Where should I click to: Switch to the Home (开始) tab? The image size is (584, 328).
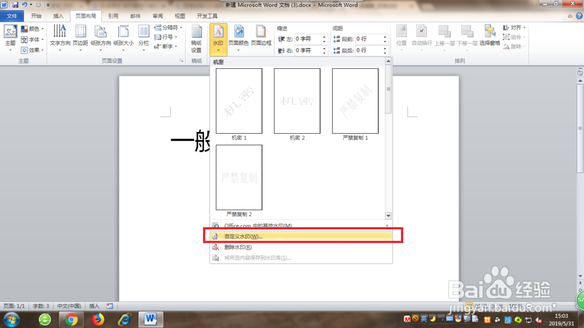pos(36,16)
